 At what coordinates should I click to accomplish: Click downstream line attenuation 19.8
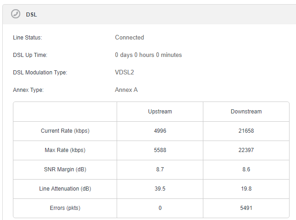tap(246, 189)
